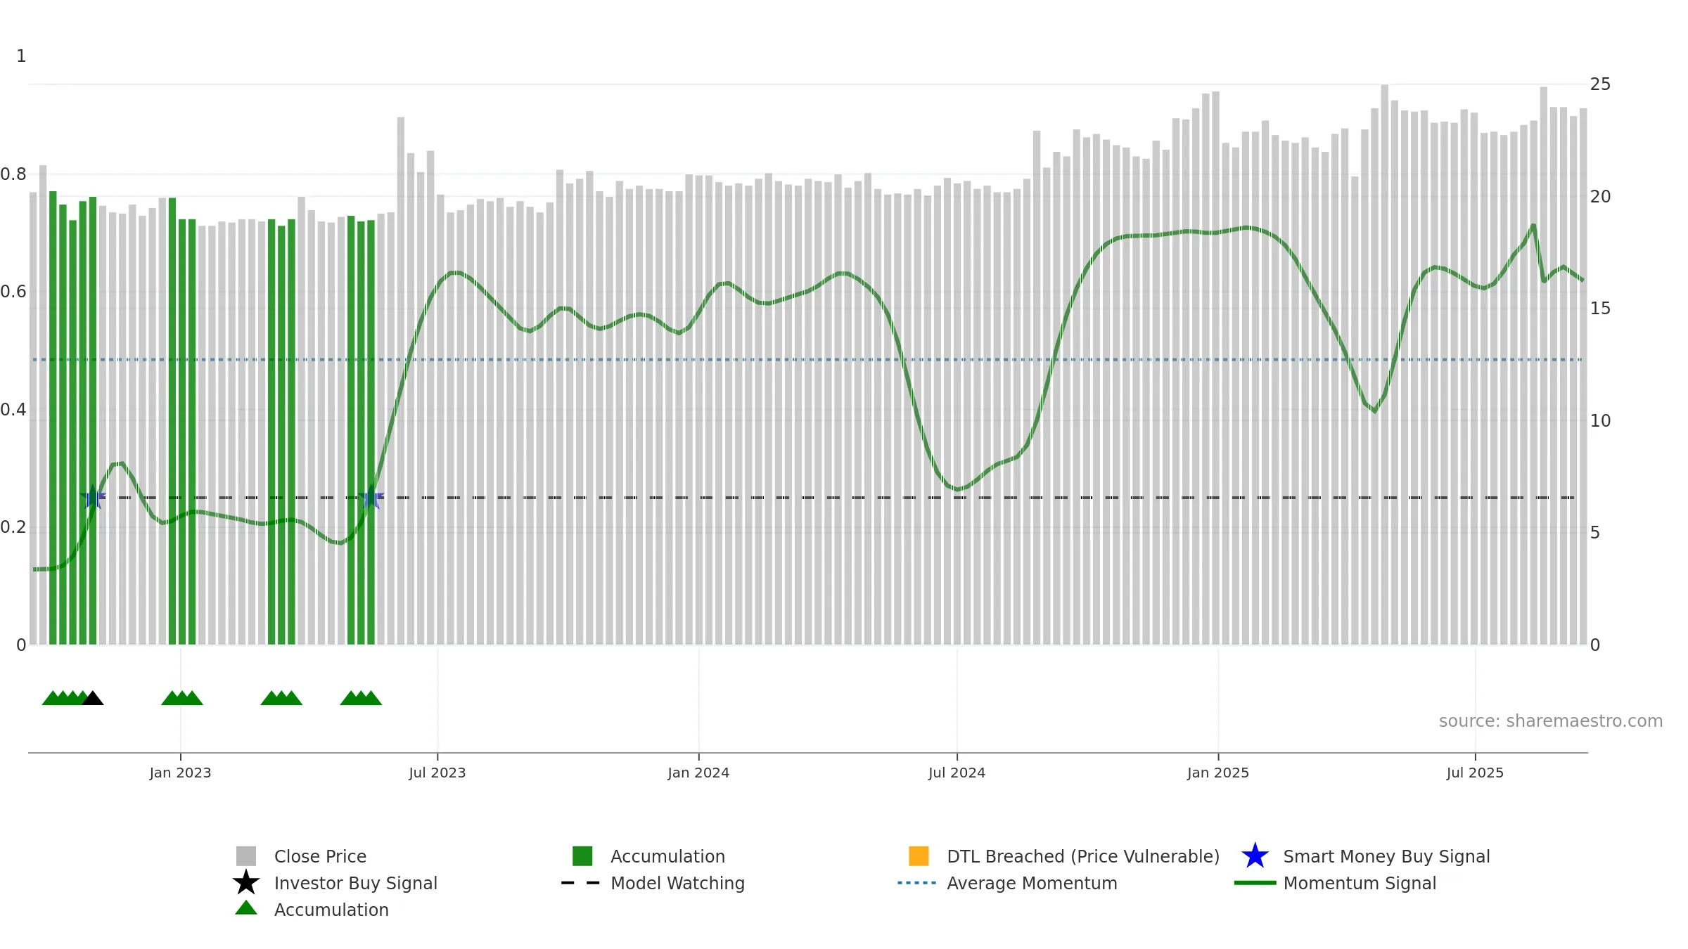The height and width of the screenshot is (949, 1688).
Task: Click the blue Smart Money Buy Signal legend star
Action: [x=1255, y=856]
